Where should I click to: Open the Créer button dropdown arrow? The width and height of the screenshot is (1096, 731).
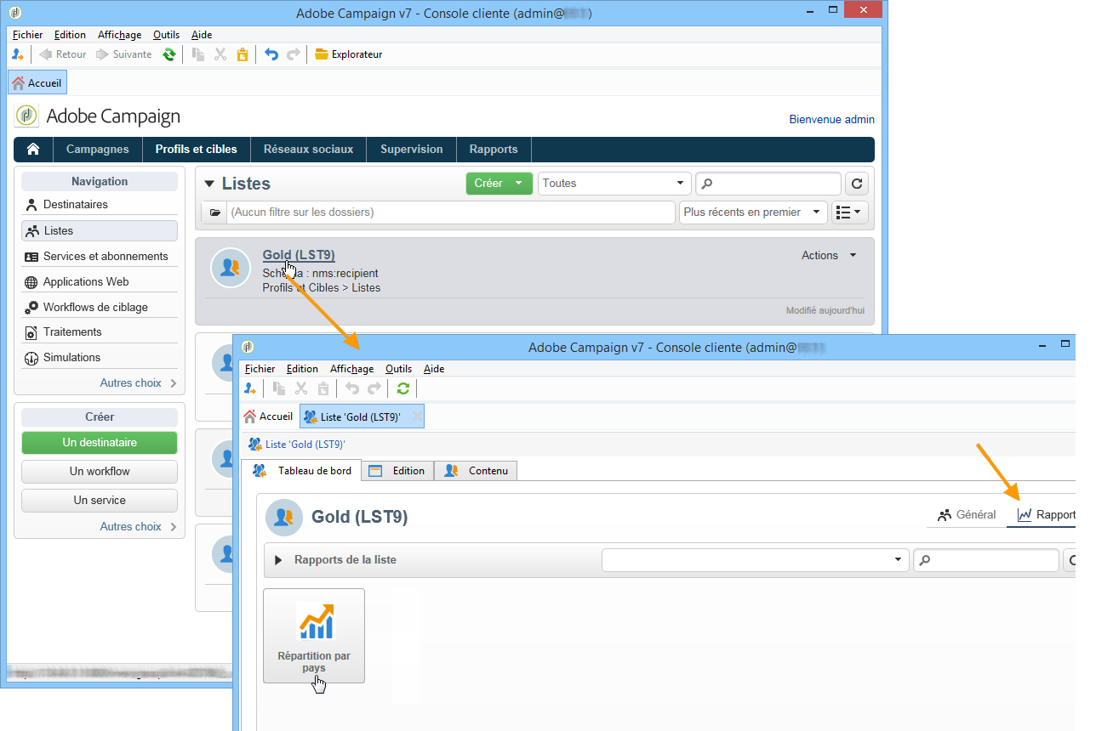coord(518,184)
